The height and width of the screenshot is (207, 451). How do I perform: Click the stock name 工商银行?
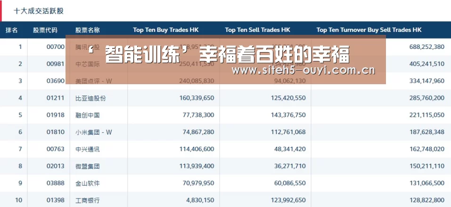click(88, 200)
